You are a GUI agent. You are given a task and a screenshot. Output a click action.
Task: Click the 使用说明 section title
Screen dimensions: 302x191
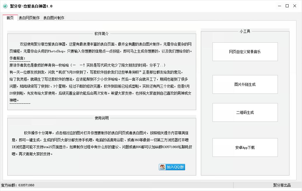(101, 118)
